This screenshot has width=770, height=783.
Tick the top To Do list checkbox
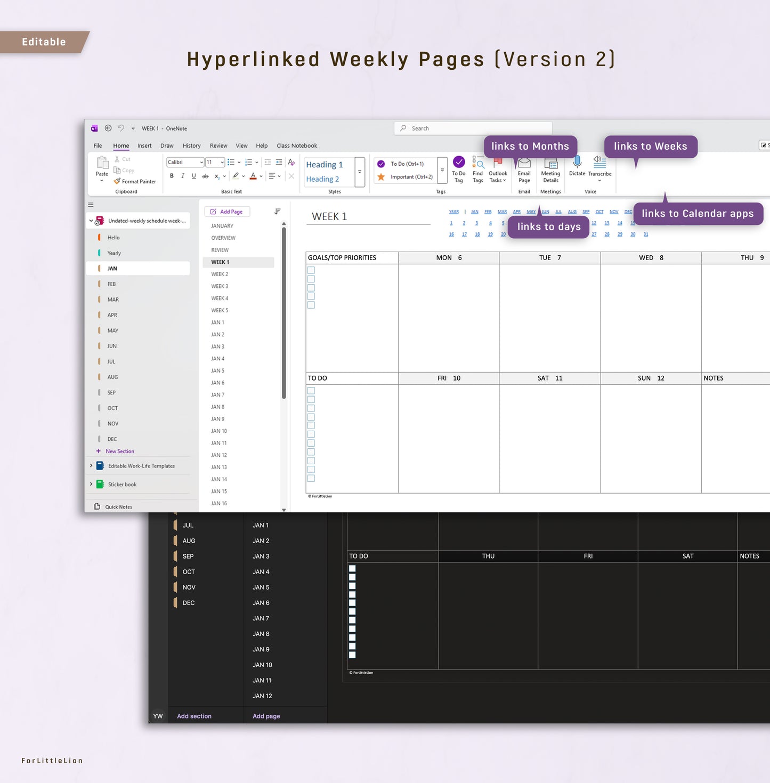[311, 390]
